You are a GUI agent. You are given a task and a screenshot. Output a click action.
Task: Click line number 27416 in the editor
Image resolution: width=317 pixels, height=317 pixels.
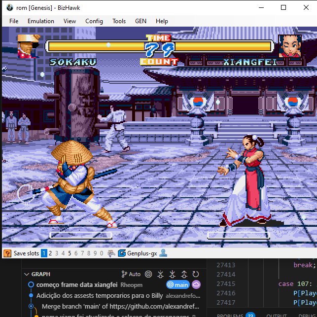pyautogui.click(x=226, y=293)
